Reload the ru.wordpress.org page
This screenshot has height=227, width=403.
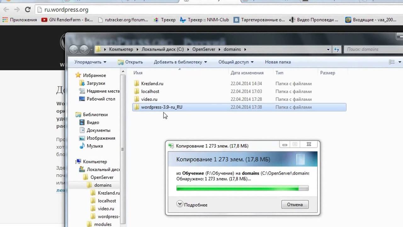coord(28,10)
